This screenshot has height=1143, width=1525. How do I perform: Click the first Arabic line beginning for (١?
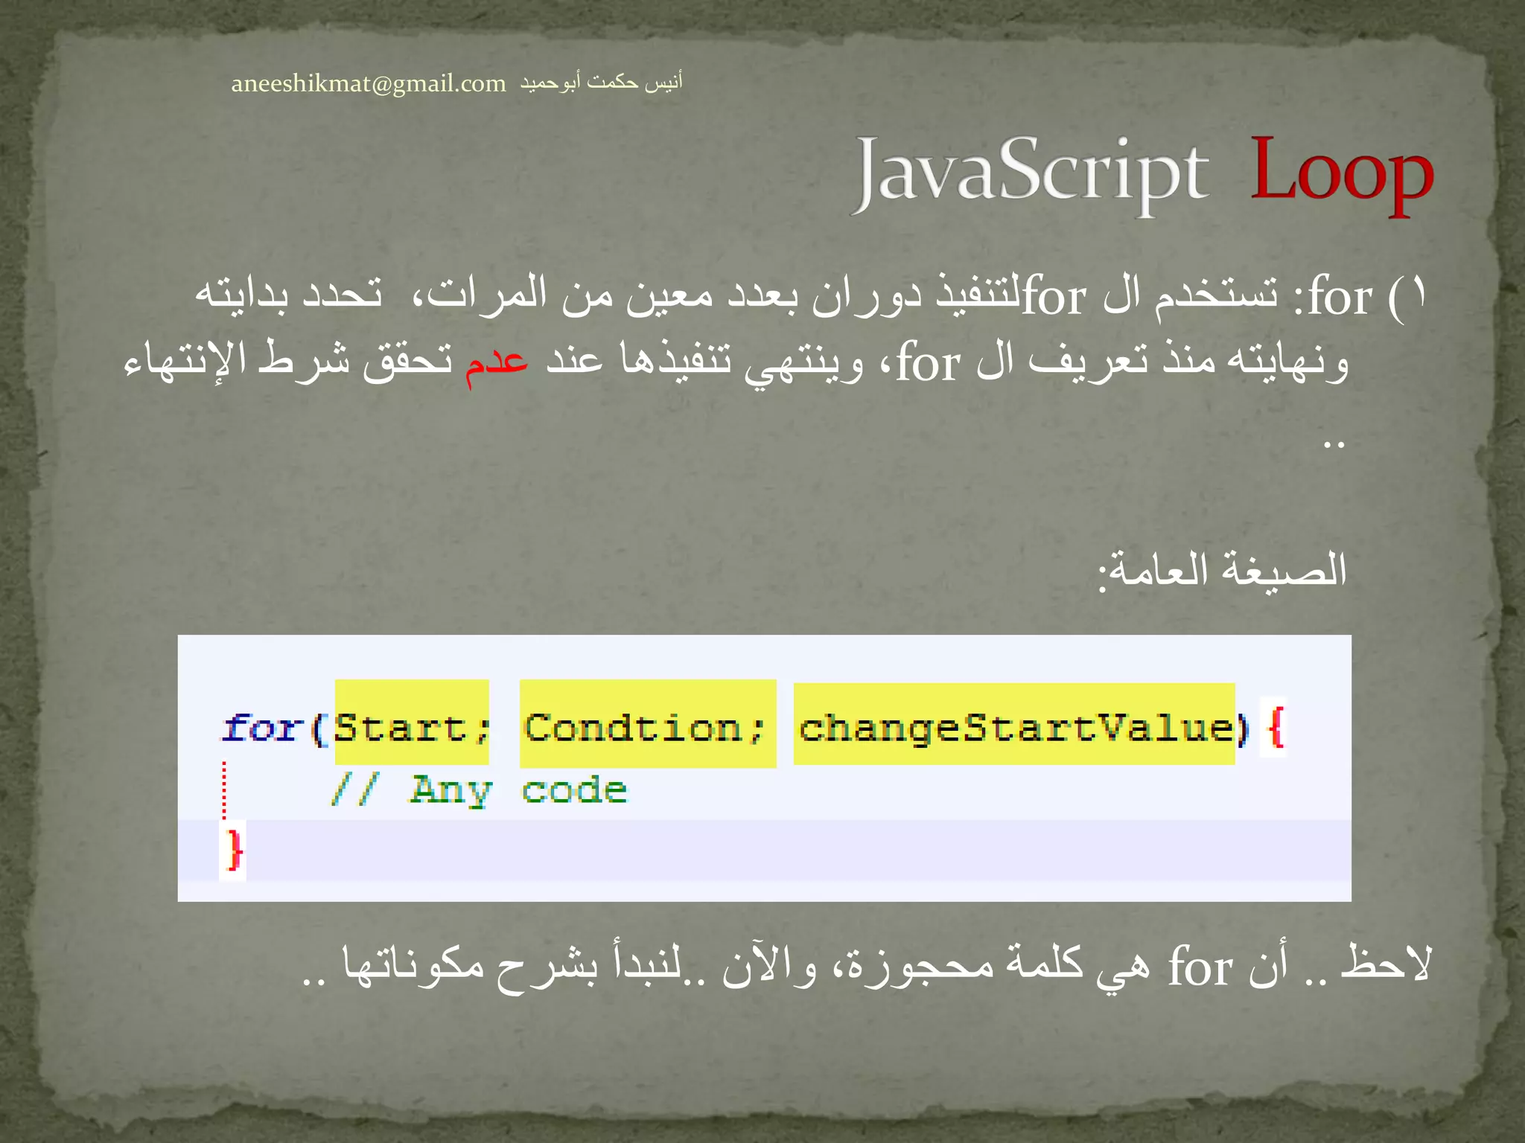(810, 296)
